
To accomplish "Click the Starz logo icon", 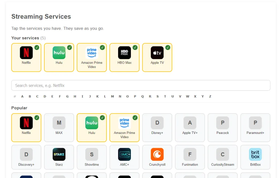I will tap(59, 154).
